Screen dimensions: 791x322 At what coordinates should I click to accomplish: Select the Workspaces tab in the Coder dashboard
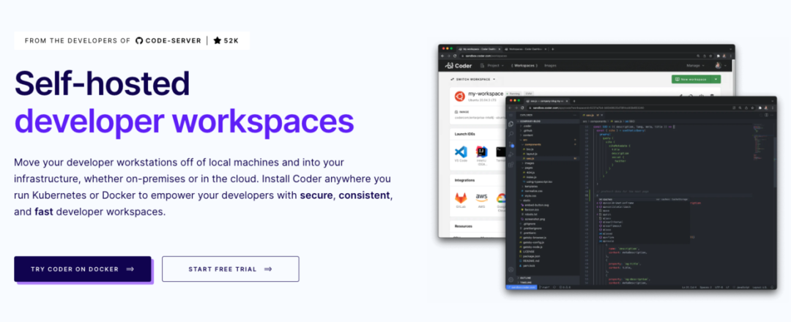click(x=524, y=66)
